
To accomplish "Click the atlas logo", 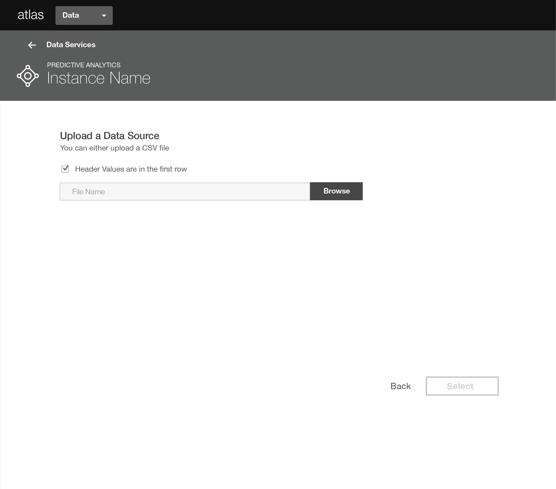I will pyautogui.click(x=30, y=15).
